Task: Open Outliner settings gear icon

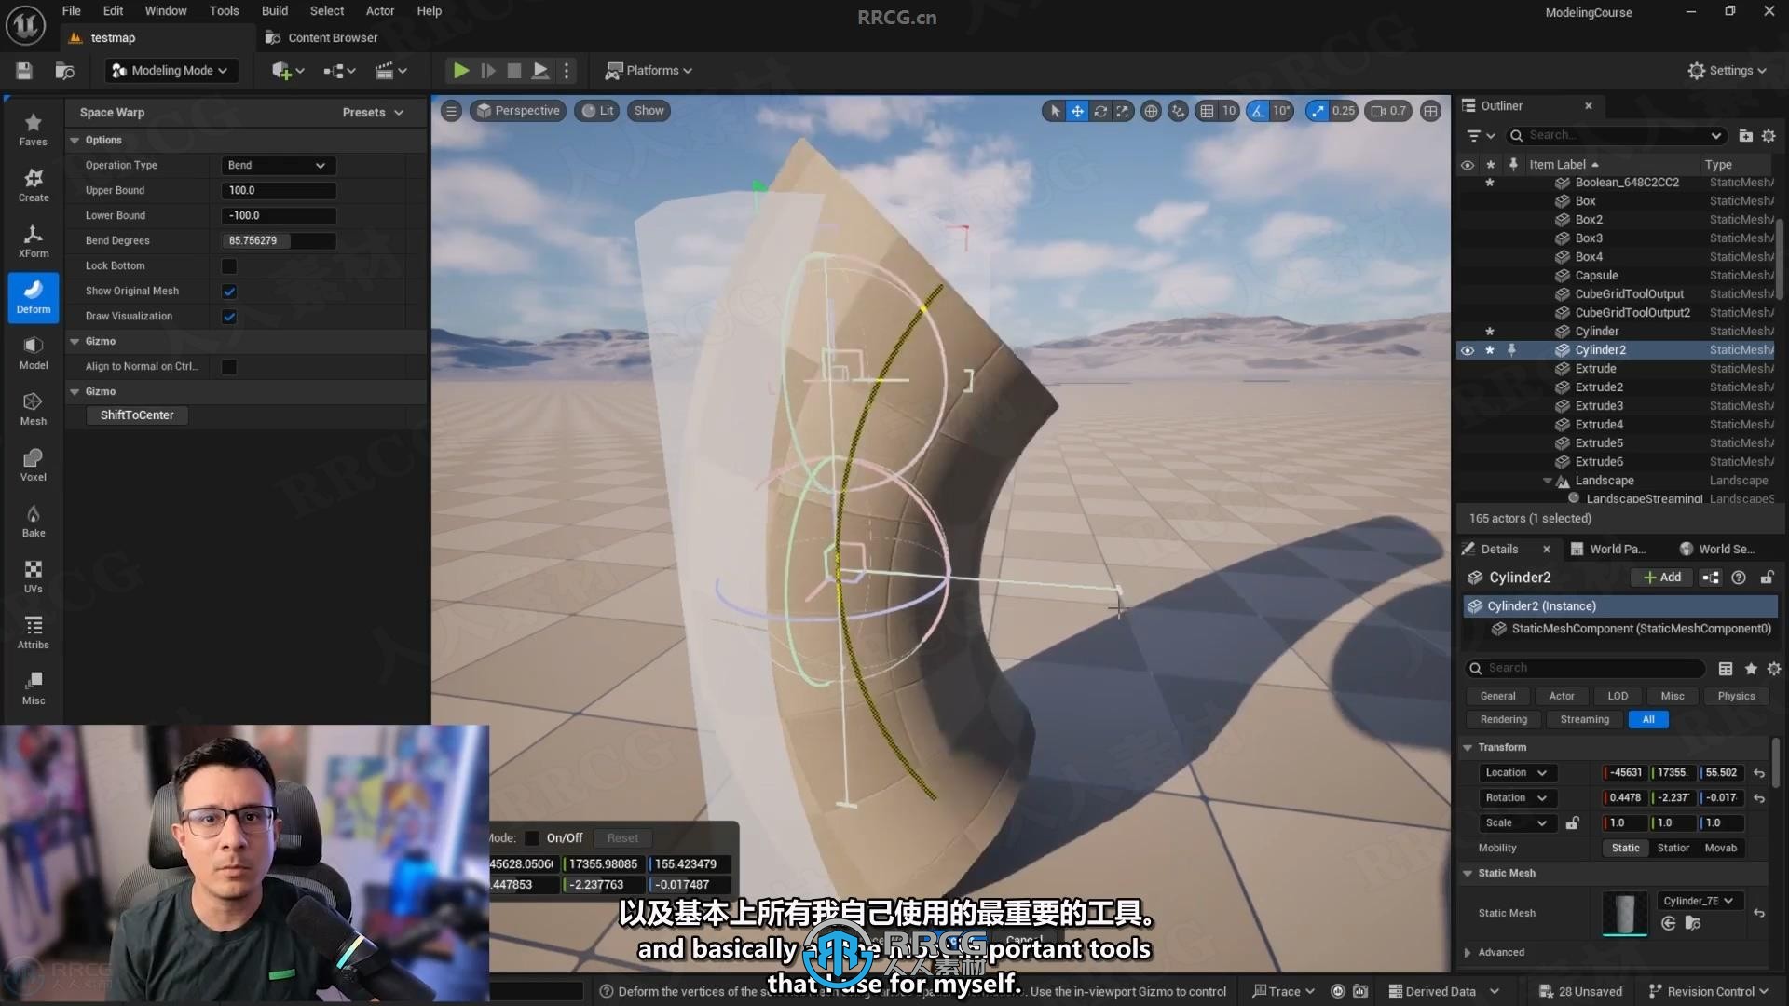Action: [x=1769, y=136]
